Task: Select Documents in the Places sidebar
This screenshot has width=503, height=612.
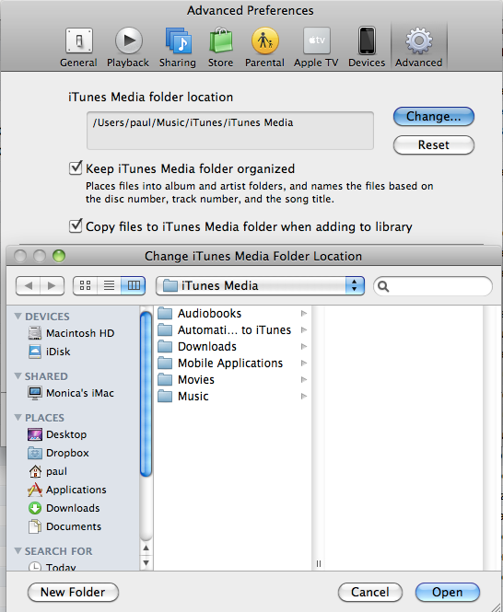Action: coord(64,526)
